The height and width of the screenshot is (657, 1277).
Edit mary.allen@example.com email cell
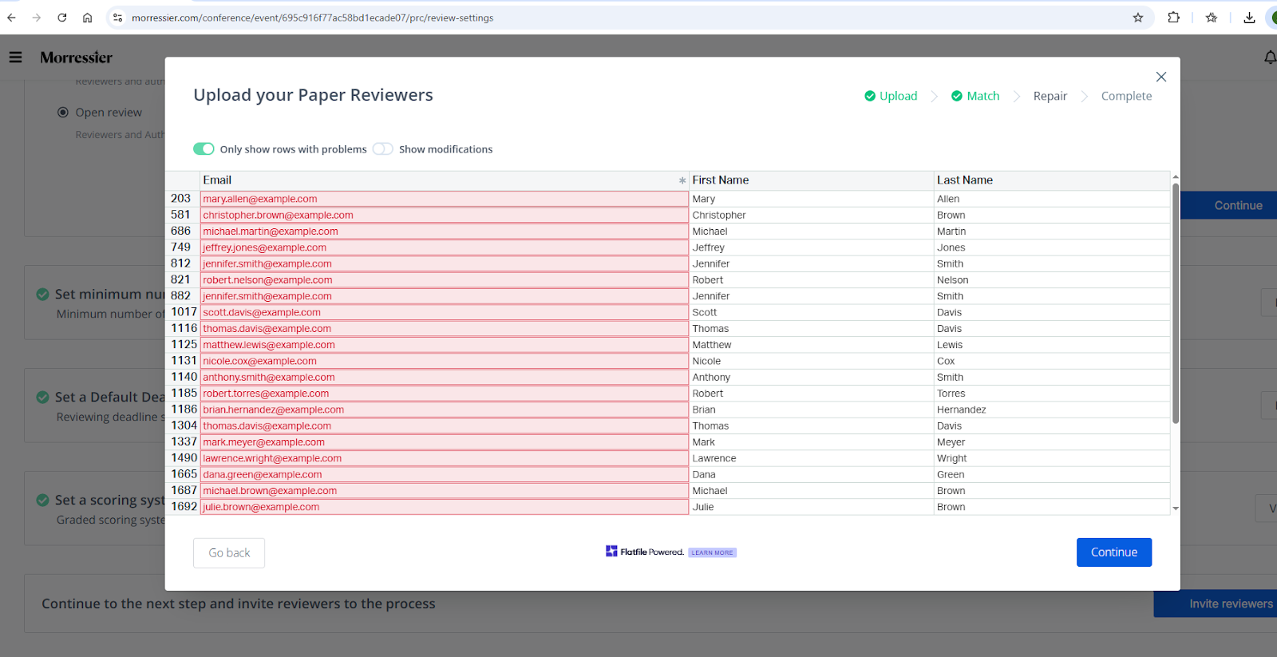[443, 199]
